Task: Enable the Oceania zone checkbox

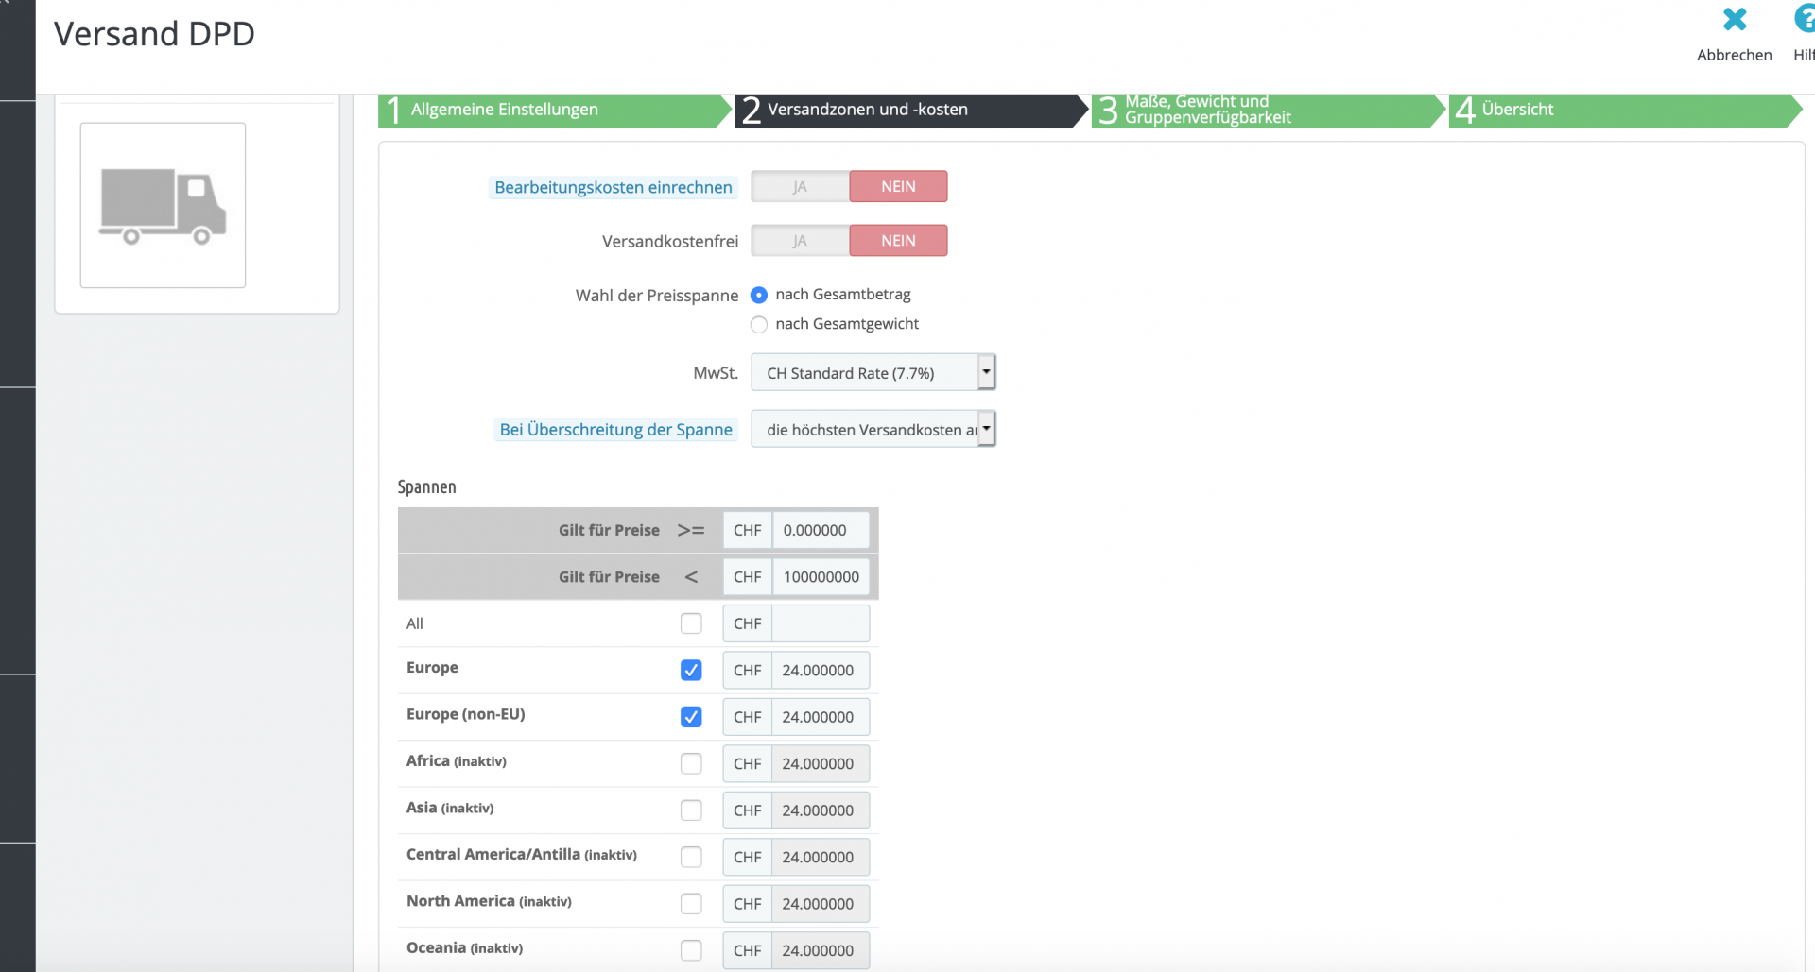Action: point(691,950)
